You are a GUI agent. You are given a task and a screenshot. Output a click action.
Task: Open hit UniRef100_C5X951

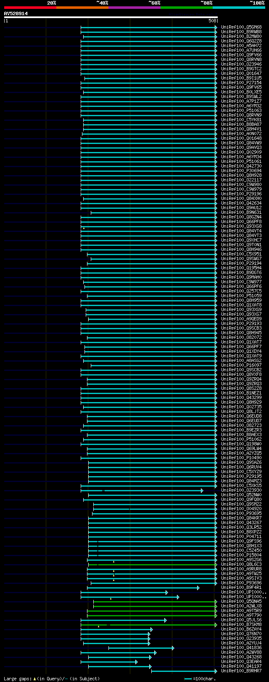(241, 254)
